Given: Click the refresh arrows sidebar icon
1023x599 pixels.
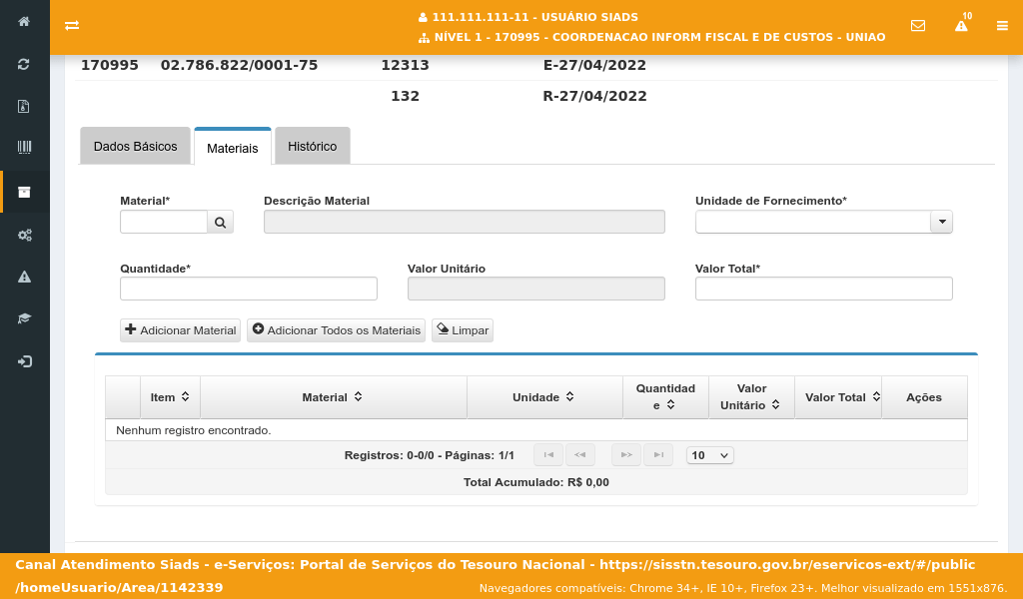Looking at the screenshot, I should [24, 64].
